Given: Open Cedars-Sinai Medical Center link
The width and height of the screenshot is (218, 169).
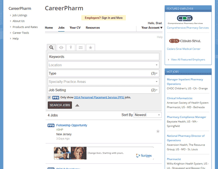Looking at the screenshot, I should coord(183,49).
